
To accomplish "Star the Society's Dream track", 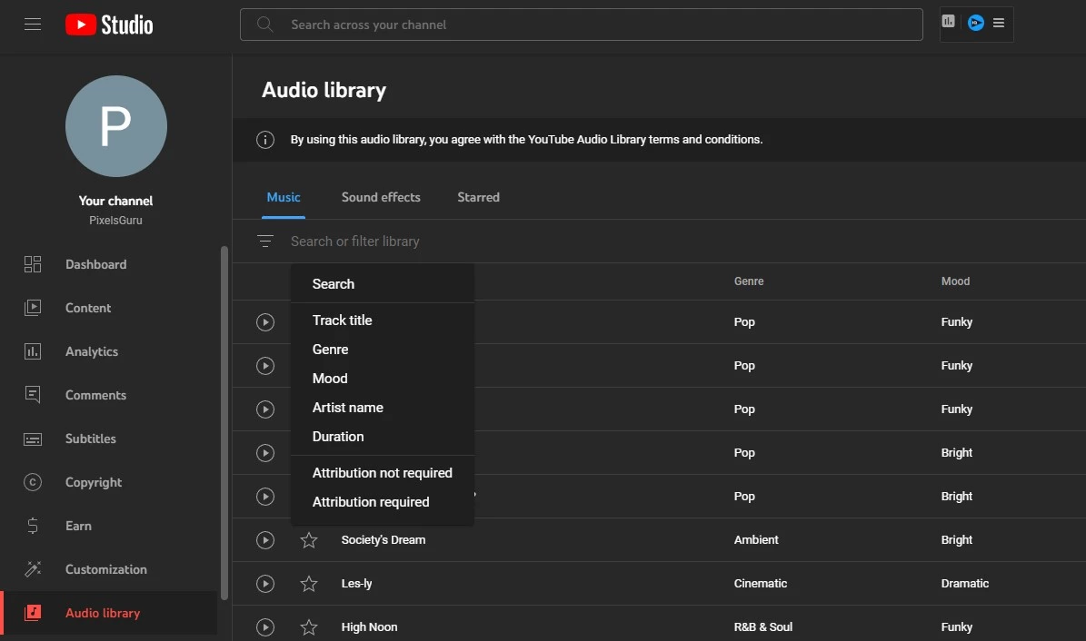I will 309,540.
